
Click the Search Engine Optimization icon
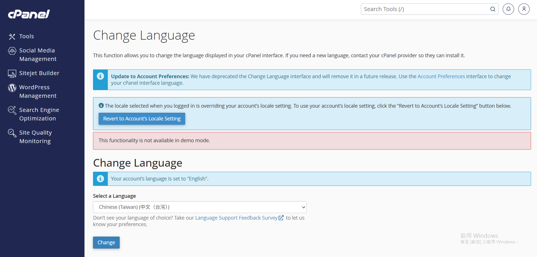click(x=12, y=110)
